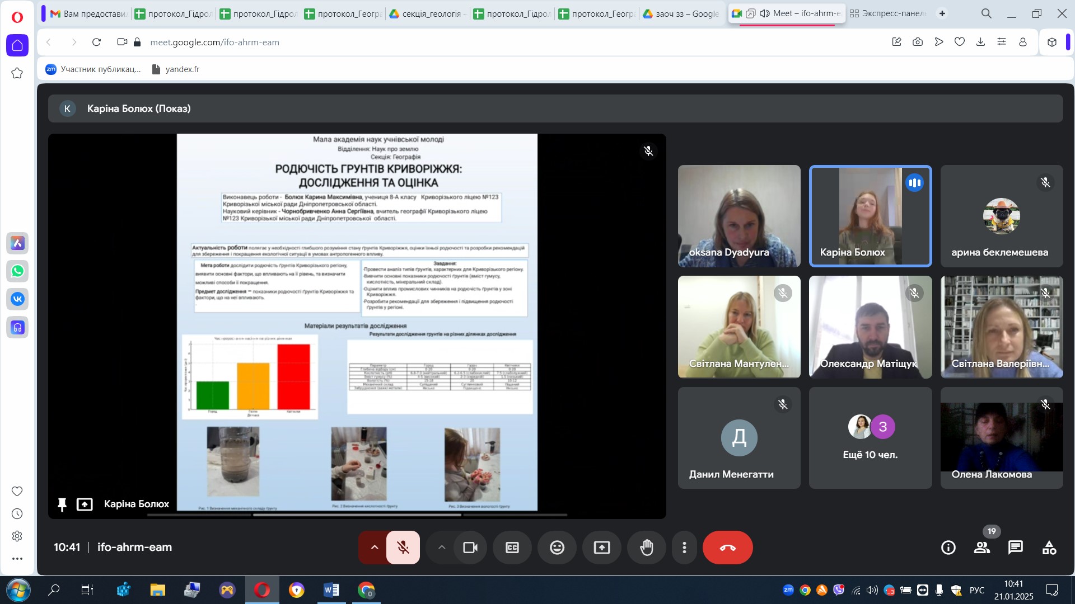
Task: Open Opera profile account icon
Action: tap(1023, 42)
